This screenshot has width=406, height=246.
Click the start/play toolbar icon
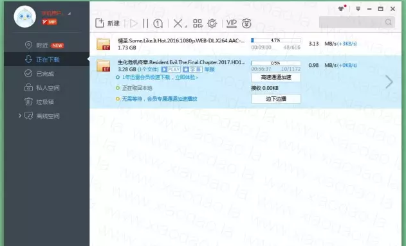point(134,24)
